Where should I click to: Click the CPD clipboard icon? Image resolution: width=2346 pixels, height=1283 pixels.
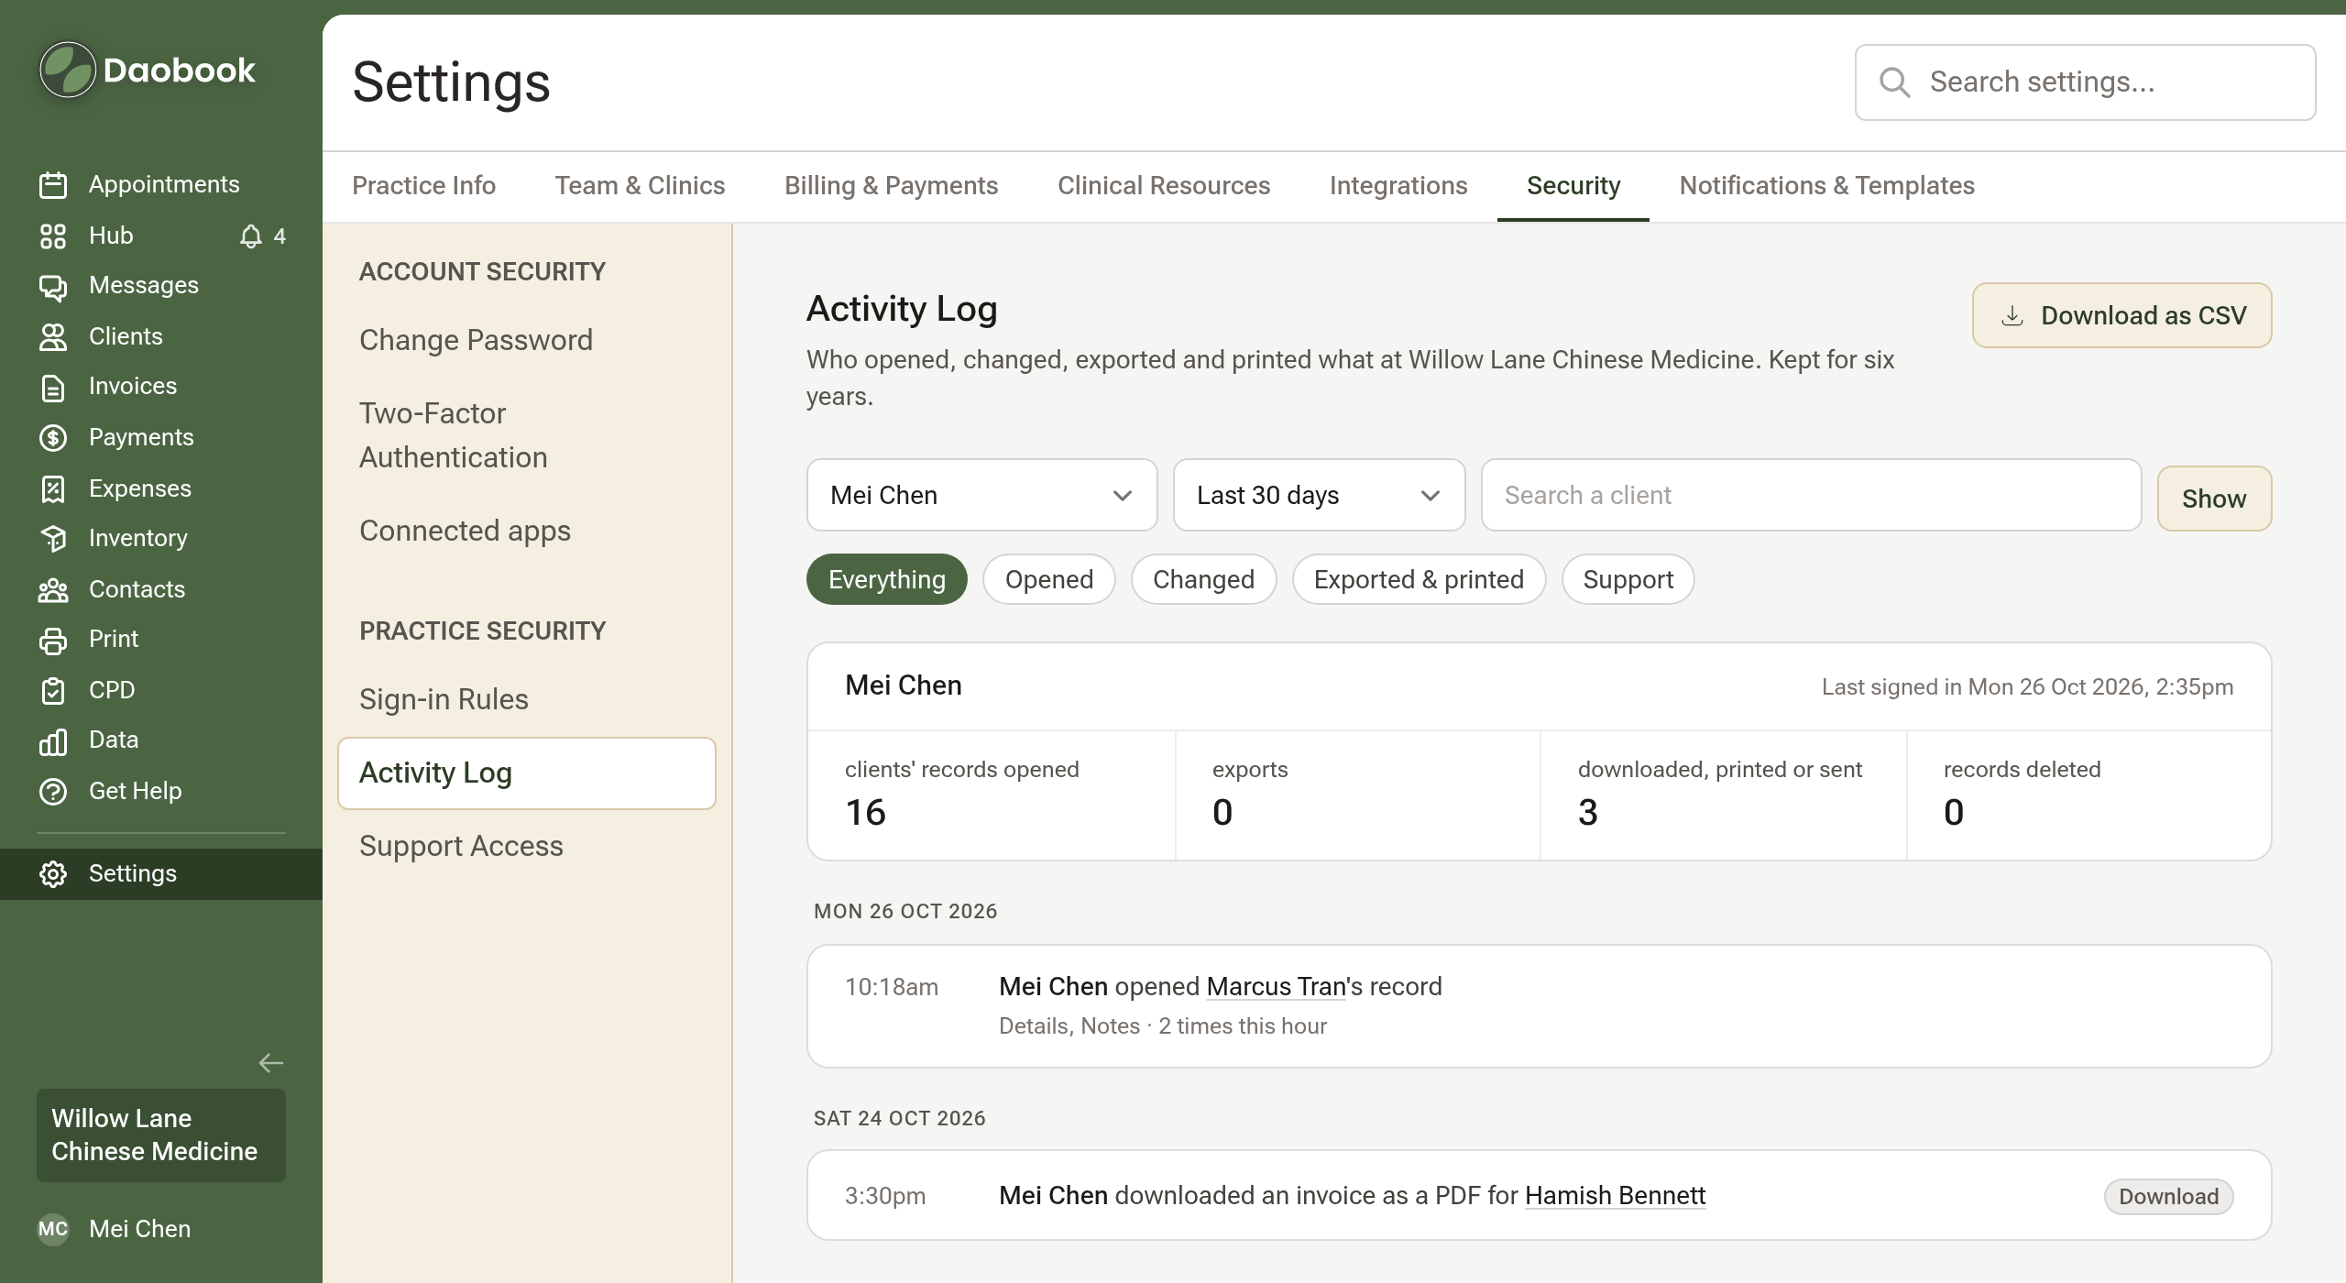(x=53, y=690)
